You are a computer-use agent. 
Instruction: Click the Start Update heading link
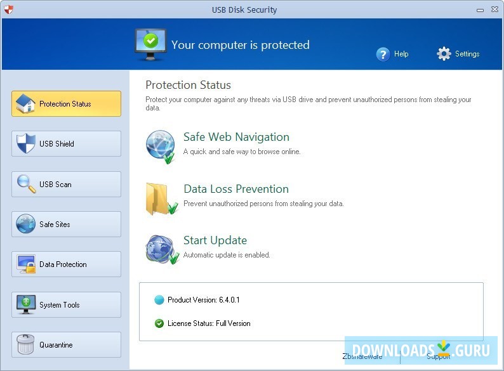(215, 240)
